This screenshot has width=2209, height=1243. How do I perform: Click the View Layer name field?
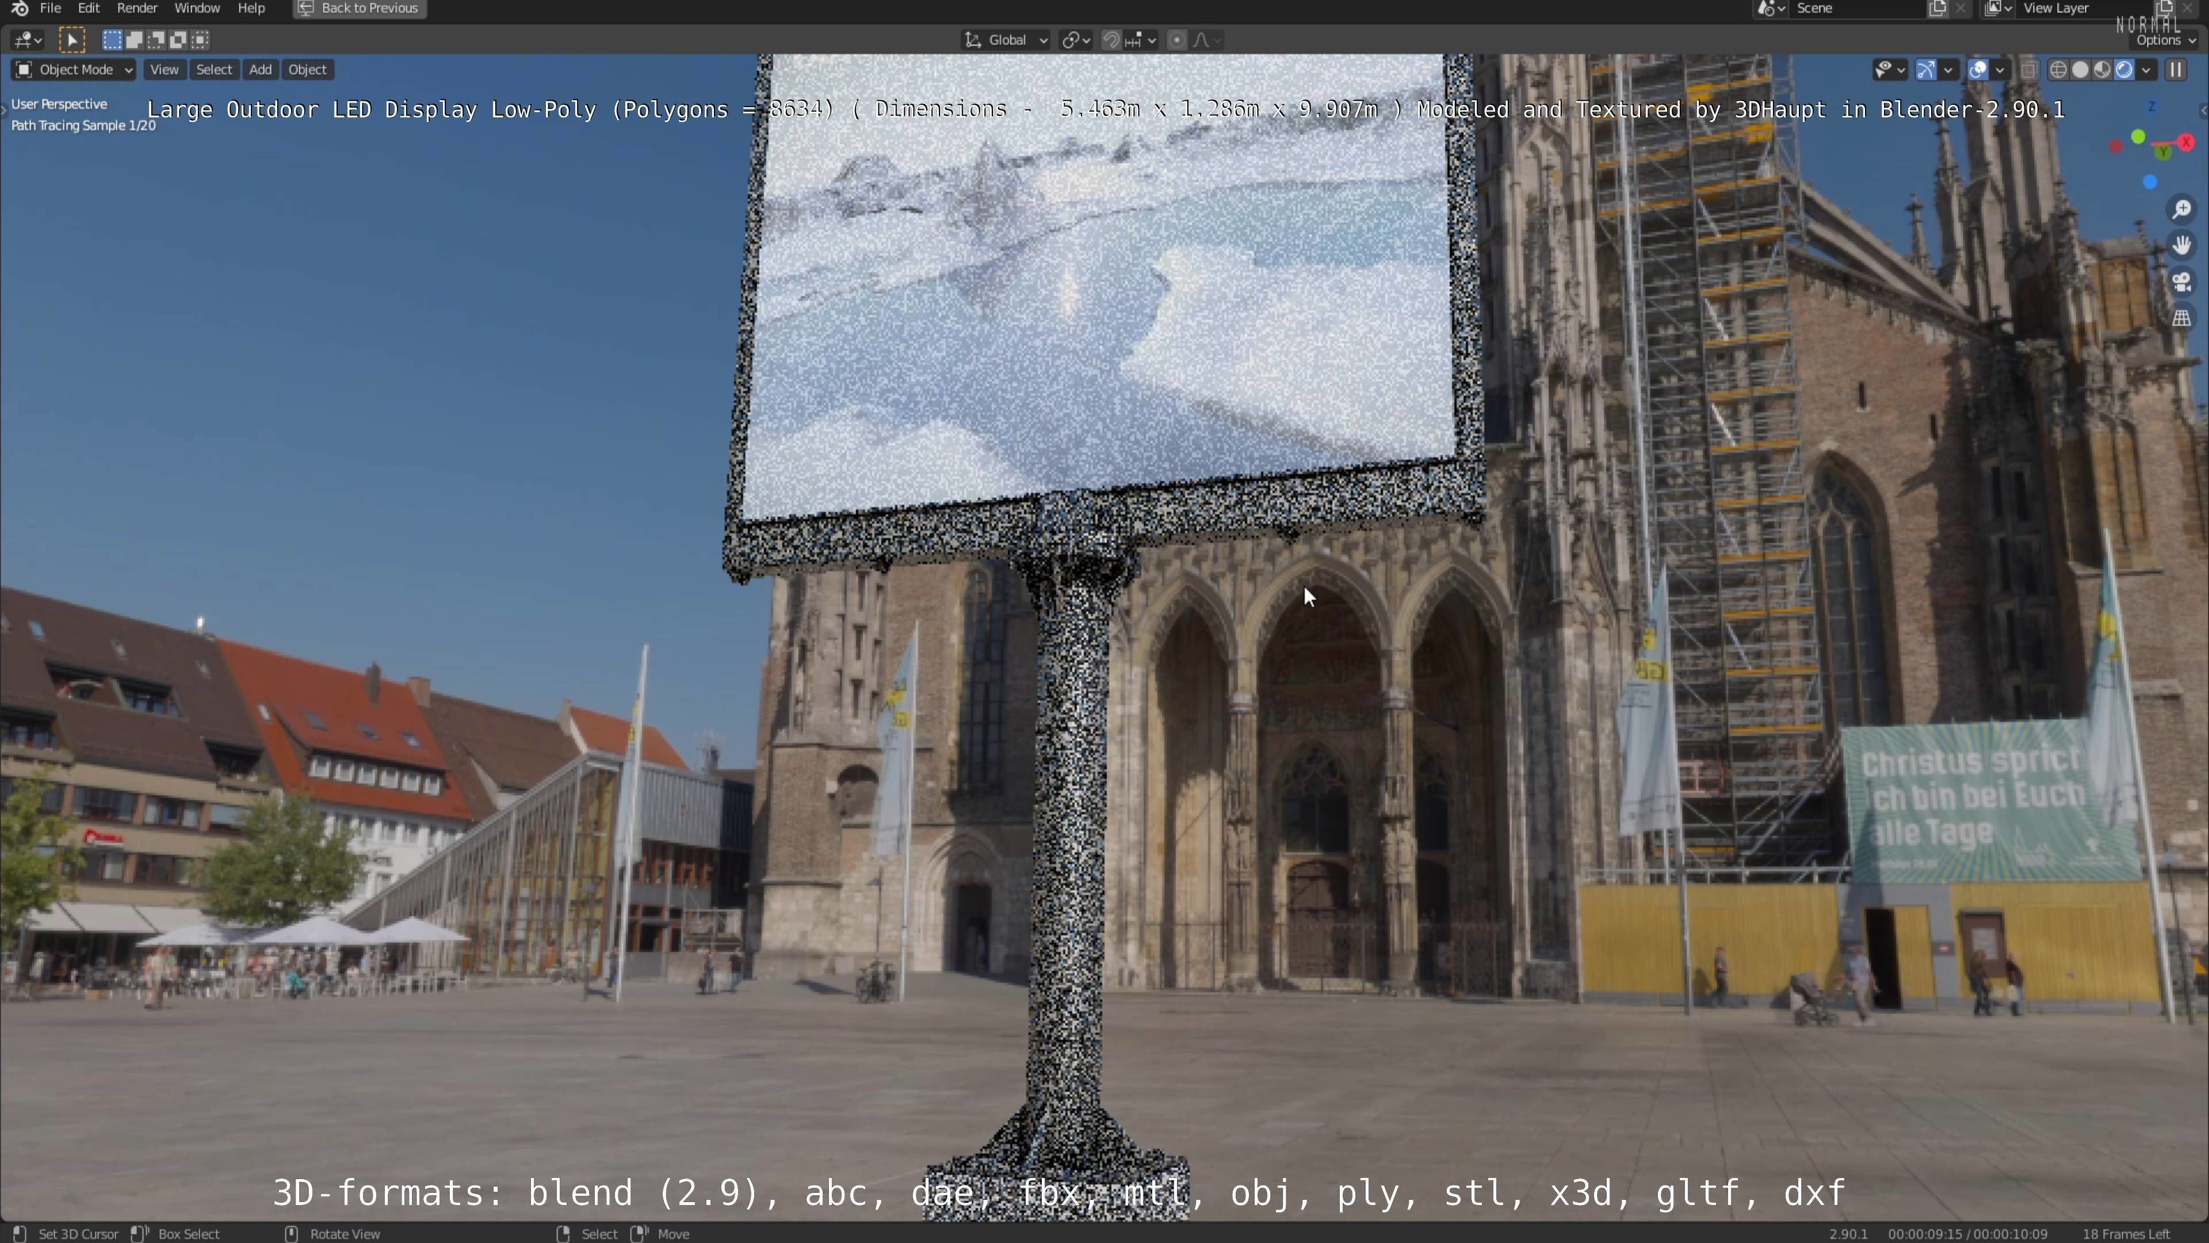pos(2084,9)
